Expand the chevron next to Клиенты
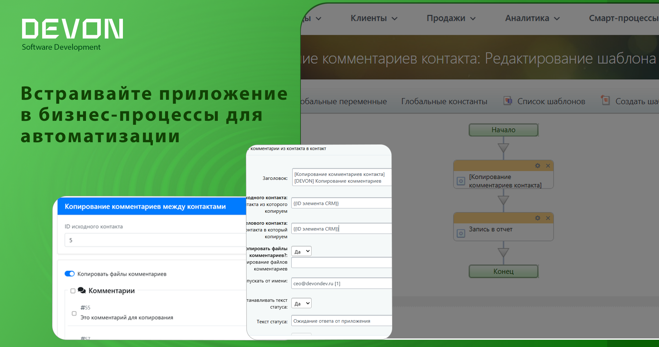This screenshot has width=659, height=347. [394, 19]
